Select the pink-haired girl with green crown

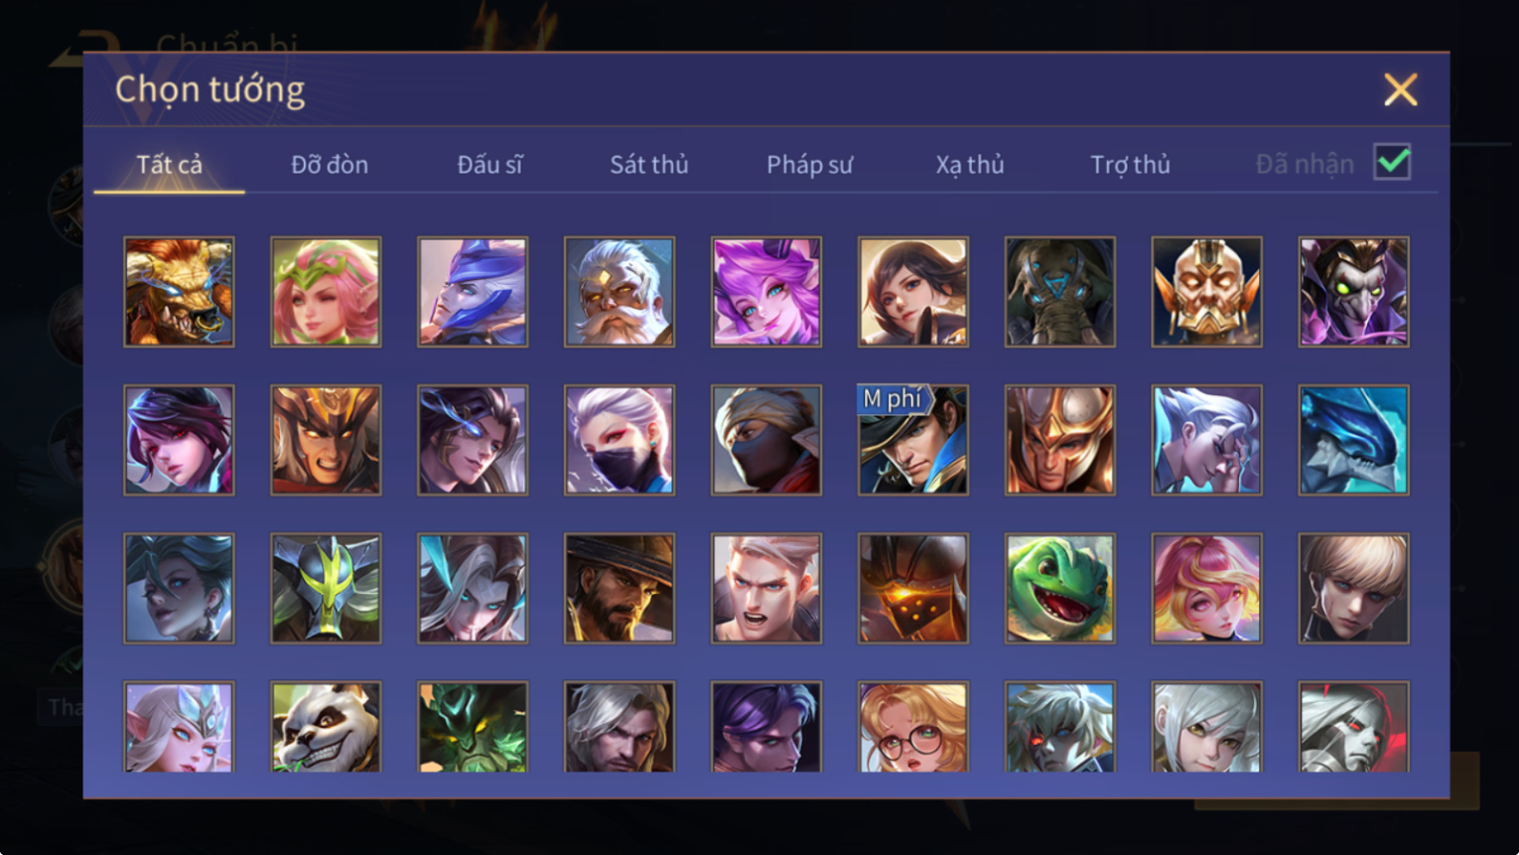click(x=326, y=292)
